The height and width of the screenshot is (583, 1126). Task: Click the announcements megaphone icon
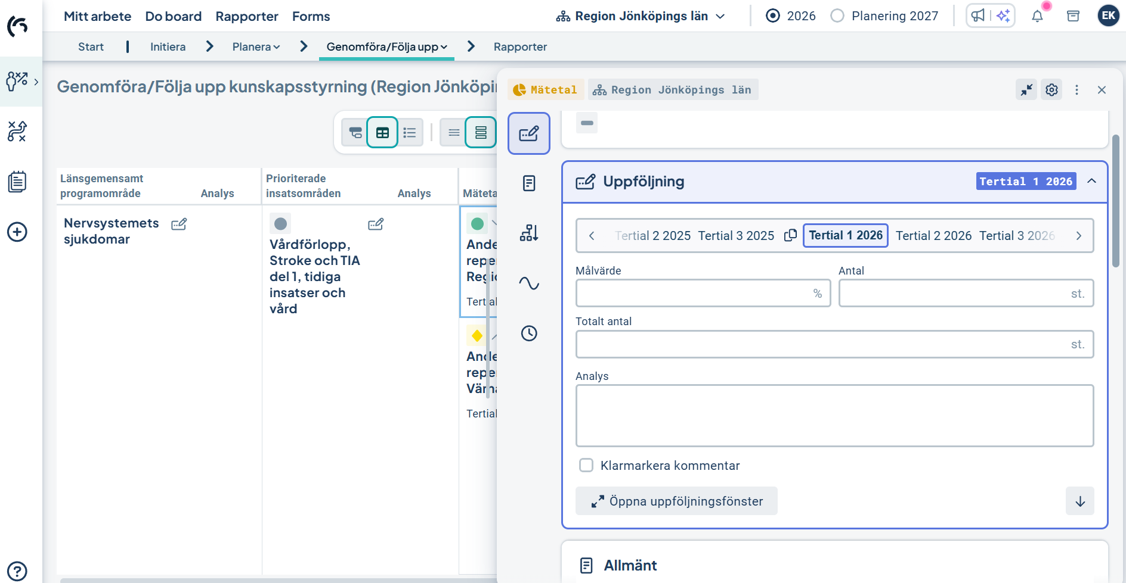(978, 16)
